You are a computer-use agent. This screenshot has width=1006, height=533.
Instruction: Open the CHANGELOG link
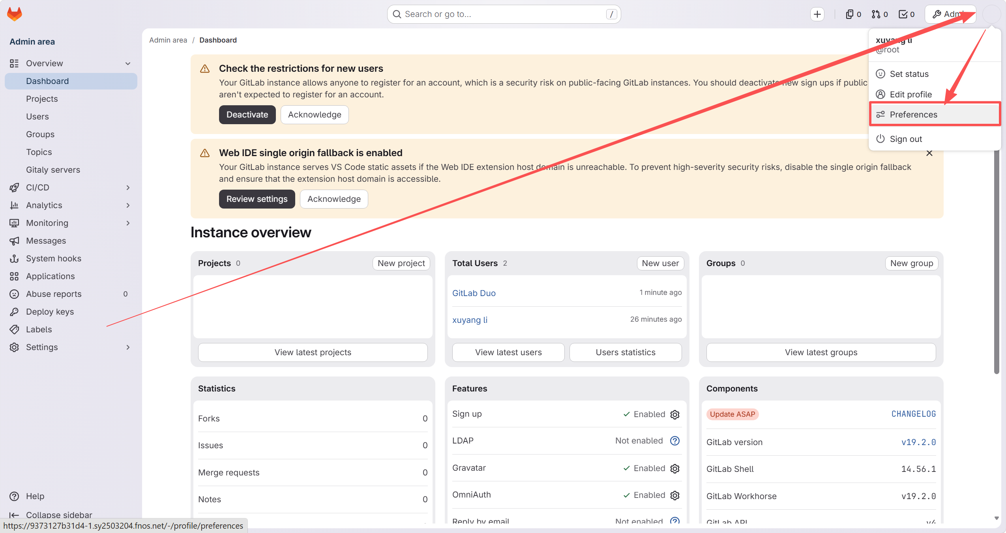tap(914, 414)
